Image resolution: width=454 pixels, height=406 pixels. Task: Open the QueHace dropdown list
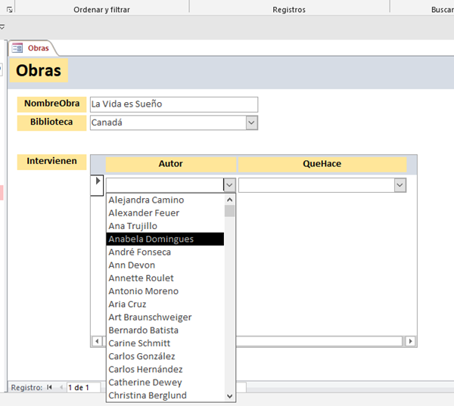click(x=400, y=184)
